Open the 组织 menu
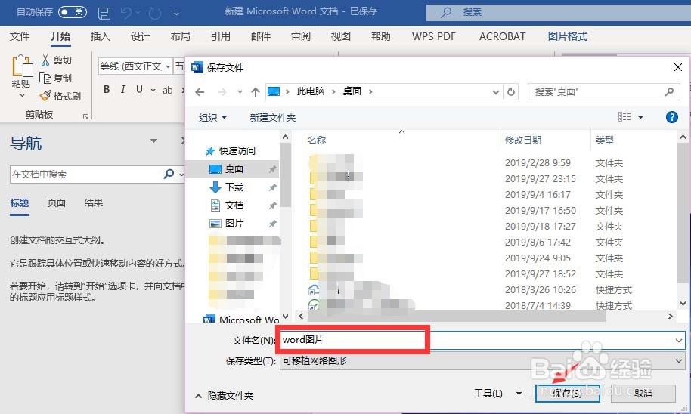This screenshot has width=691, height=414. (x=212, y=118)
